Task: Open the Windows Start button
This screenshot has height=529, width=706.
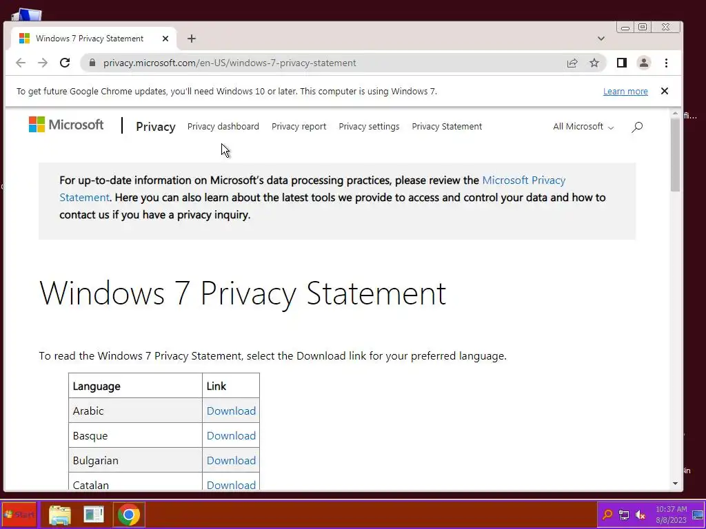Action: 19,514
